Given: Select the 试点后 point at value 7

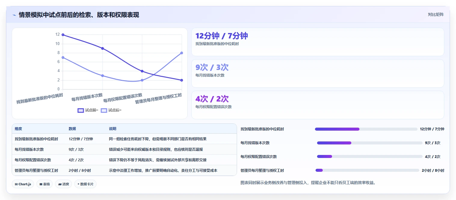Looking at the screenshot, I should click(63, 57).
